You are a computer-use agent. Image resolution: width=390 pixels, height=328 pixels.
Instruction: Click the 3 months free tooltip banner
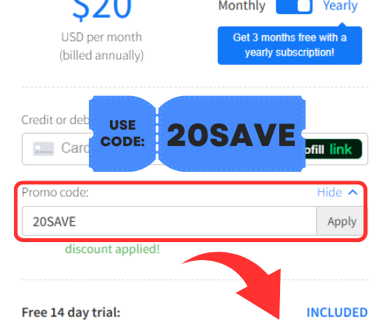[x=289, y=45]
